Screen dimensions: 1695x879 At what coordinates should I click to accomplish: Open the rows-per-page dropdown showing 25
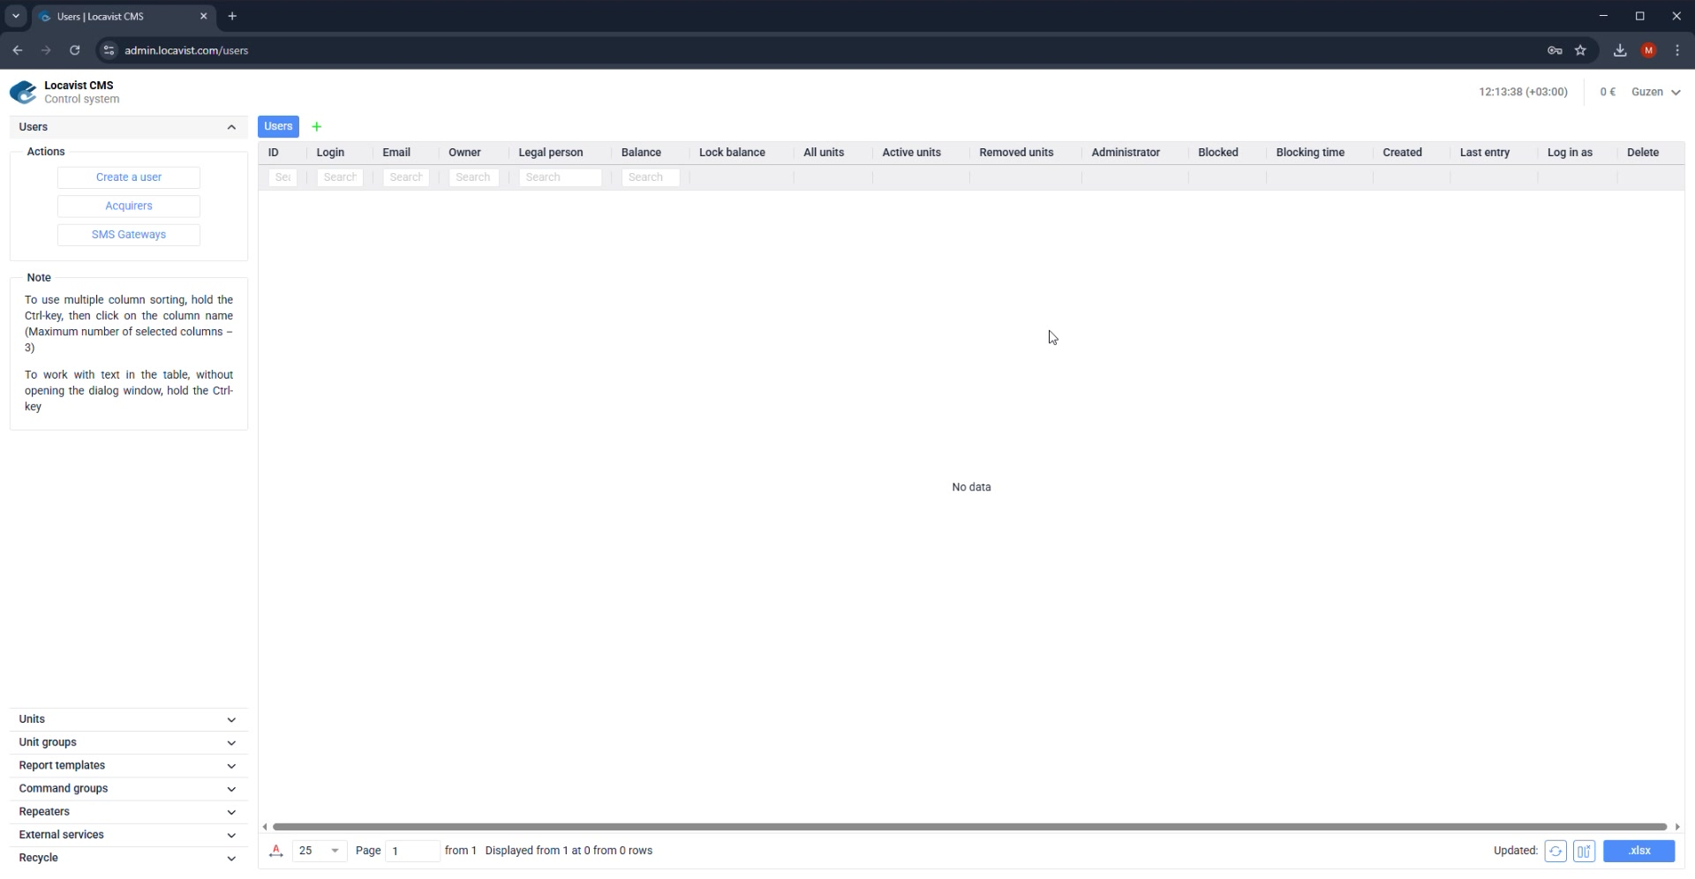[320, 852]
